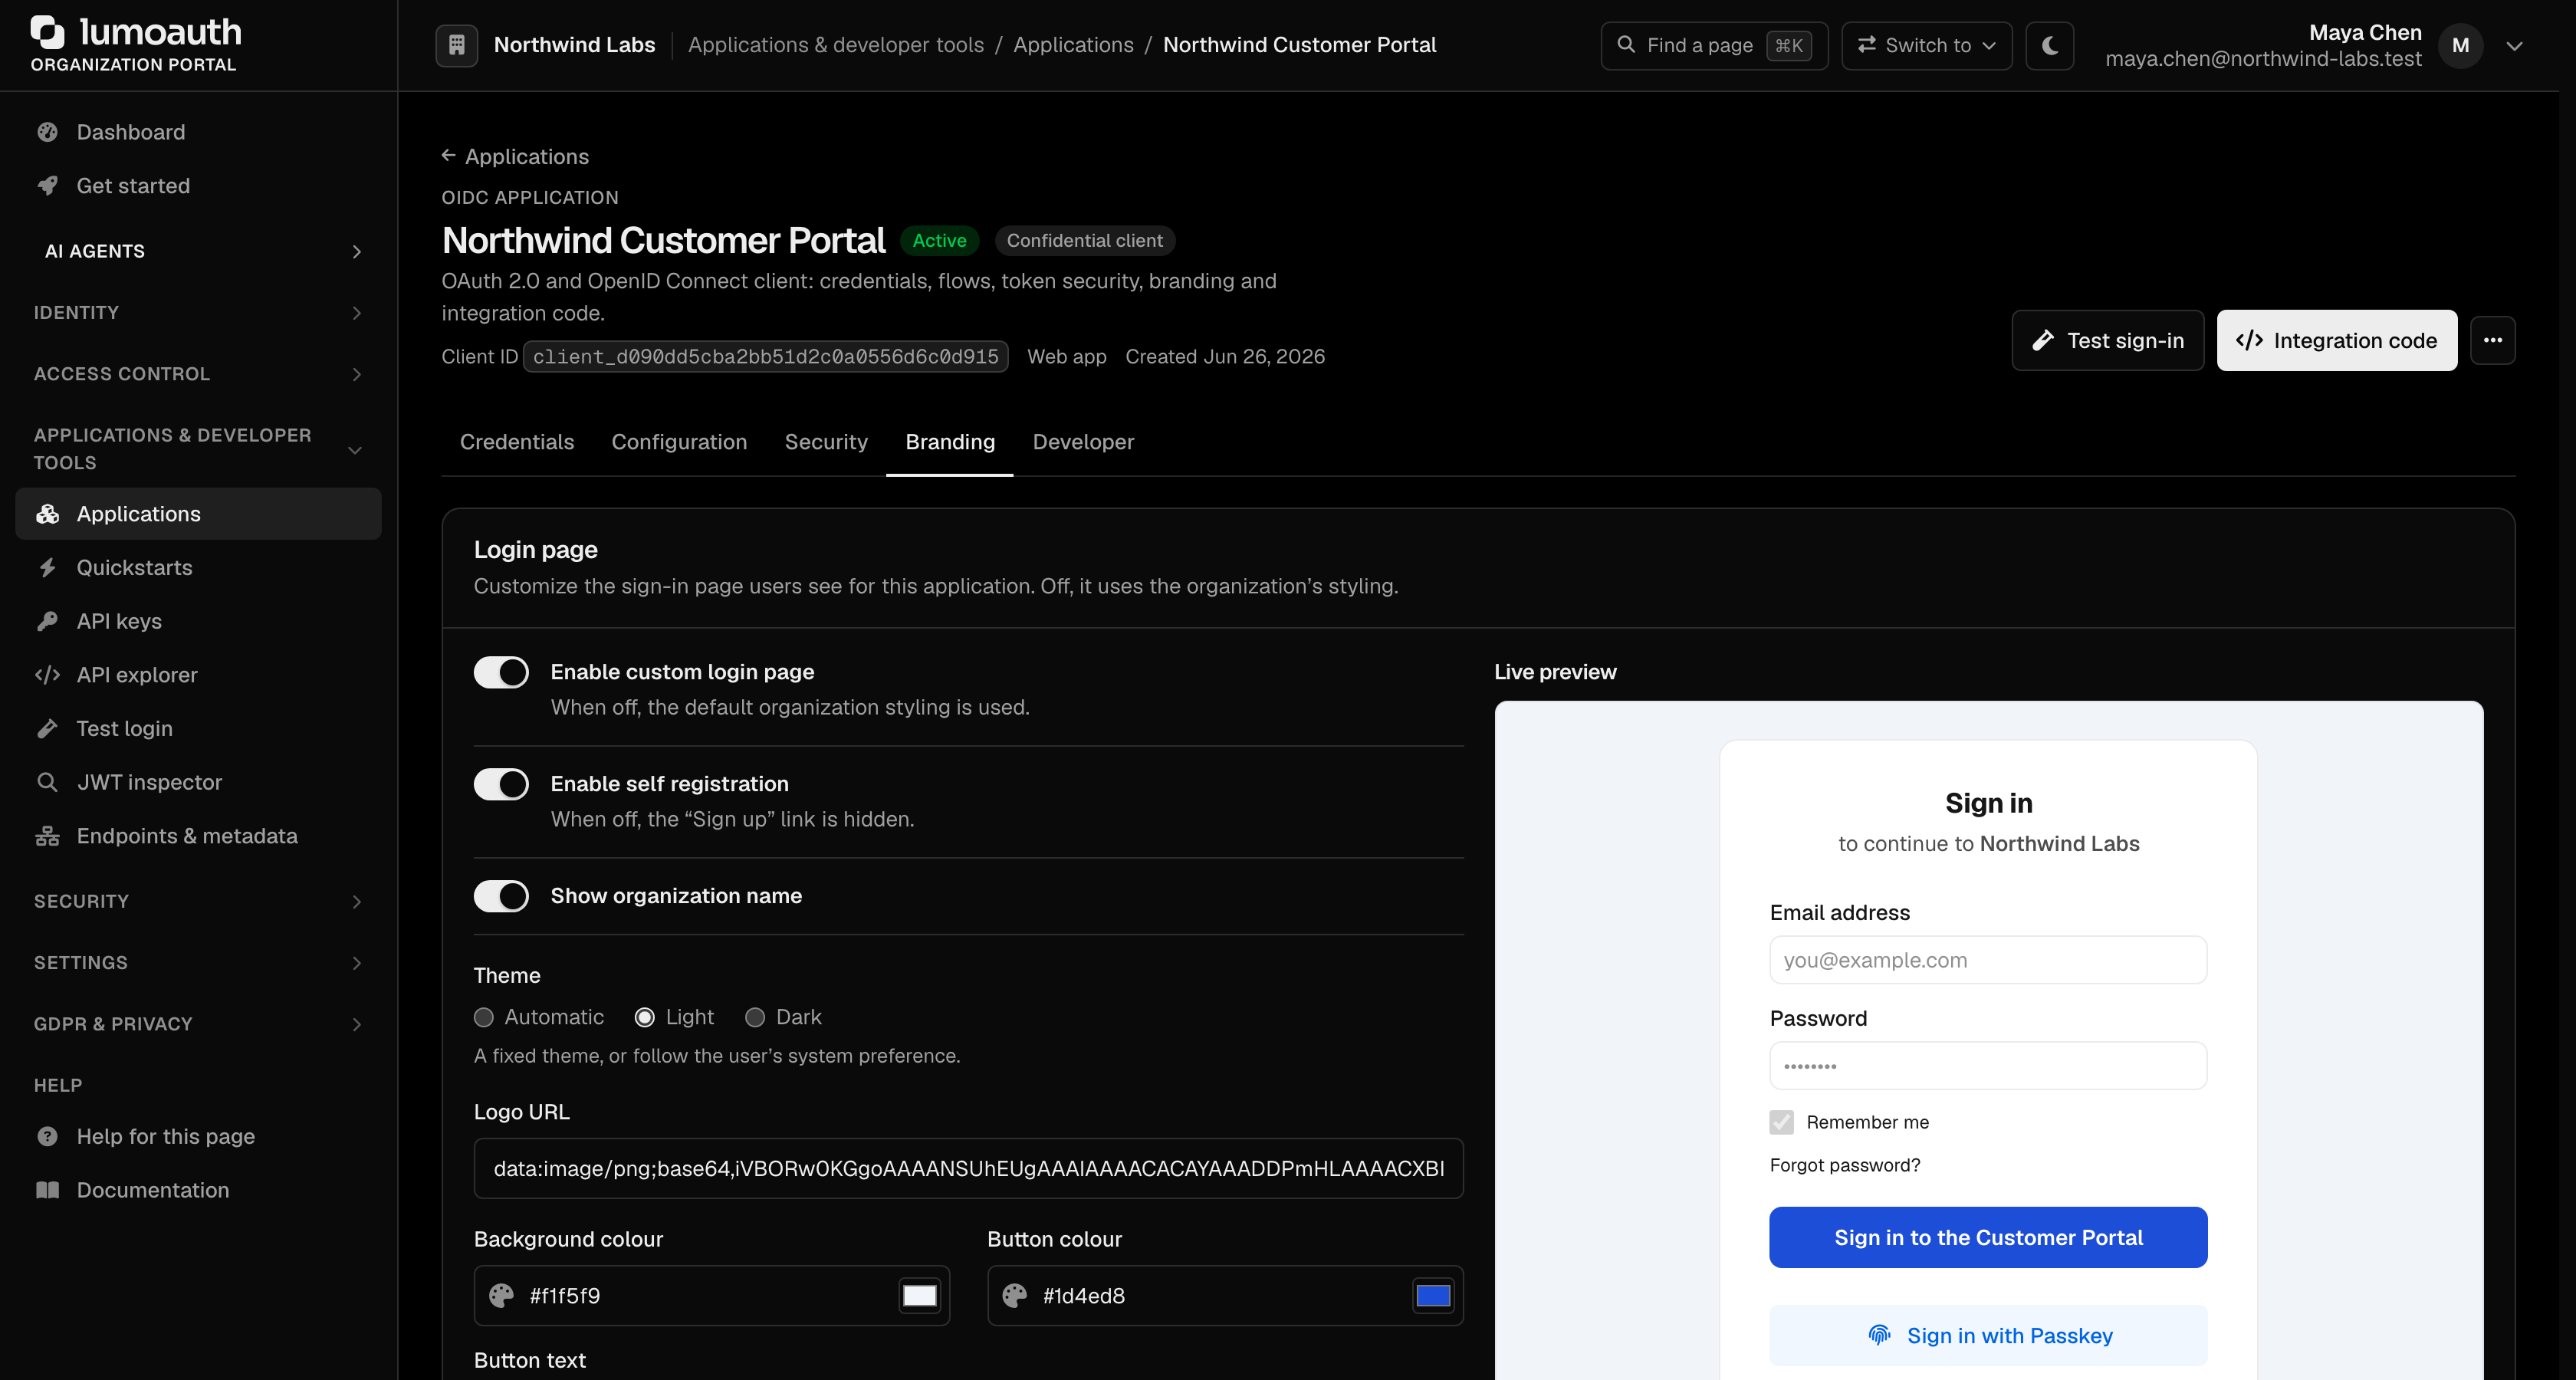Open the Background colour white swatch
The width and height of the screenshot is (2576, 1380).
point(919,1296)
